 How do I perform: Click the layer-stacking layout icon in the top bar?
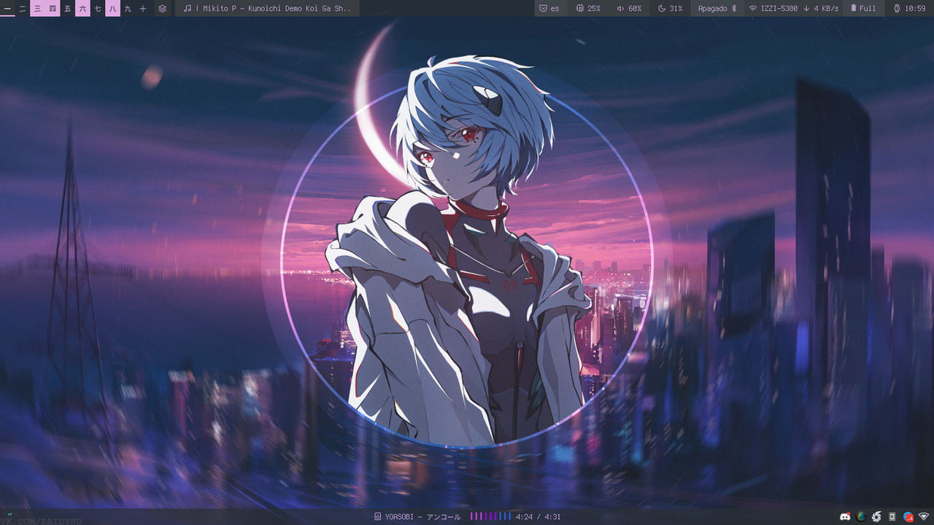[x=162, y=9]
